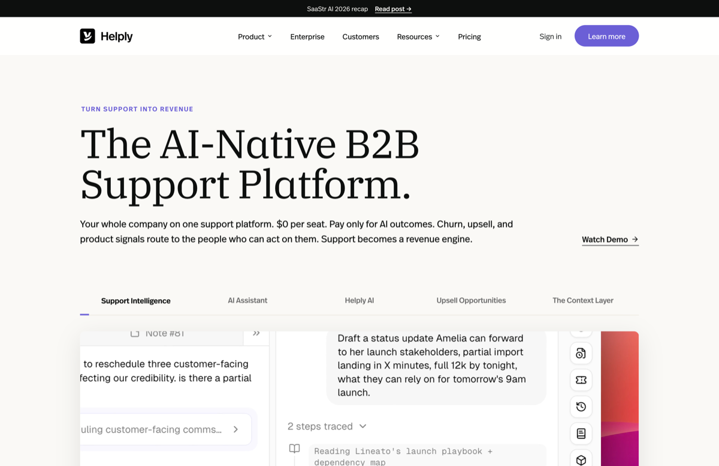
Task: Open the file-clock icon in side rail
Action: 581,354
